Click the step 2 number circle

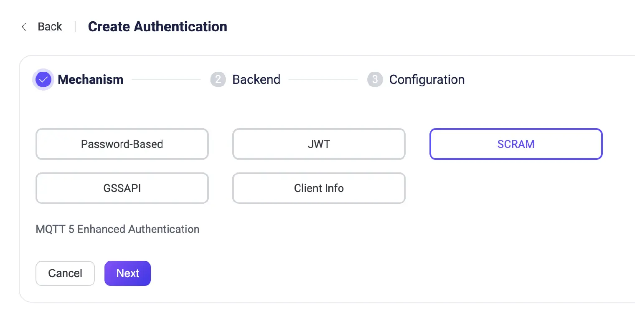coord(218,79)
